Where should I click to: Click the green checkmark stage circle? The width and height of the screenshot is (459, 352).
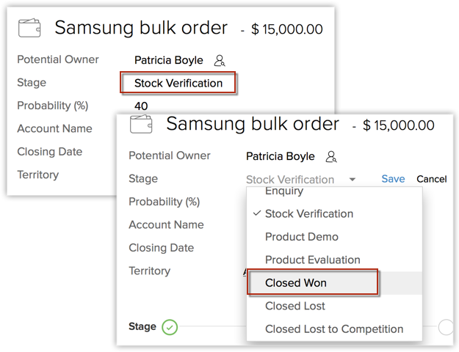click(170, 327)
